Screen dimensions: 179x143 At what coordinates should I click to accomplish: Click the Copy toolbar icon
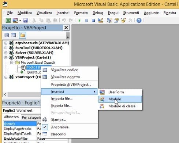pos(41,20)
